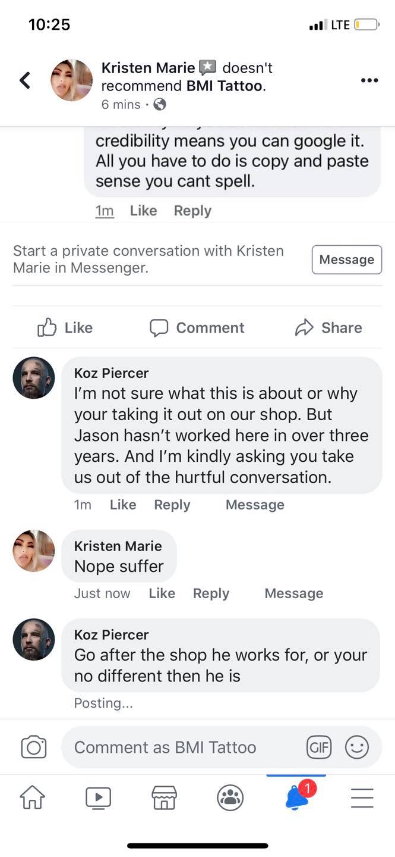Reply to Koz Piercer's first comment
395x857 pixels.
[x=172, y=505]
